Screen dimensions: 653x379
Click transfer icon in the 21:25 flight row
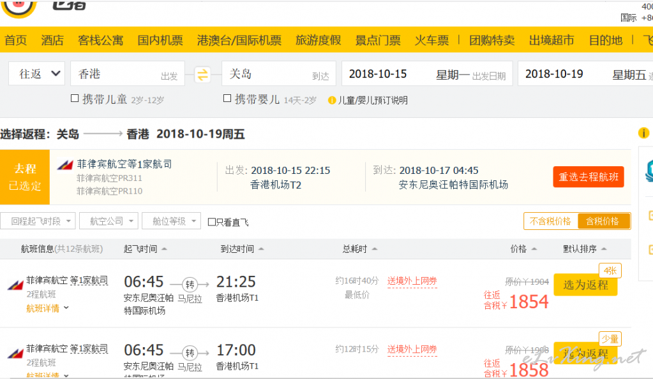pos(190,284)
